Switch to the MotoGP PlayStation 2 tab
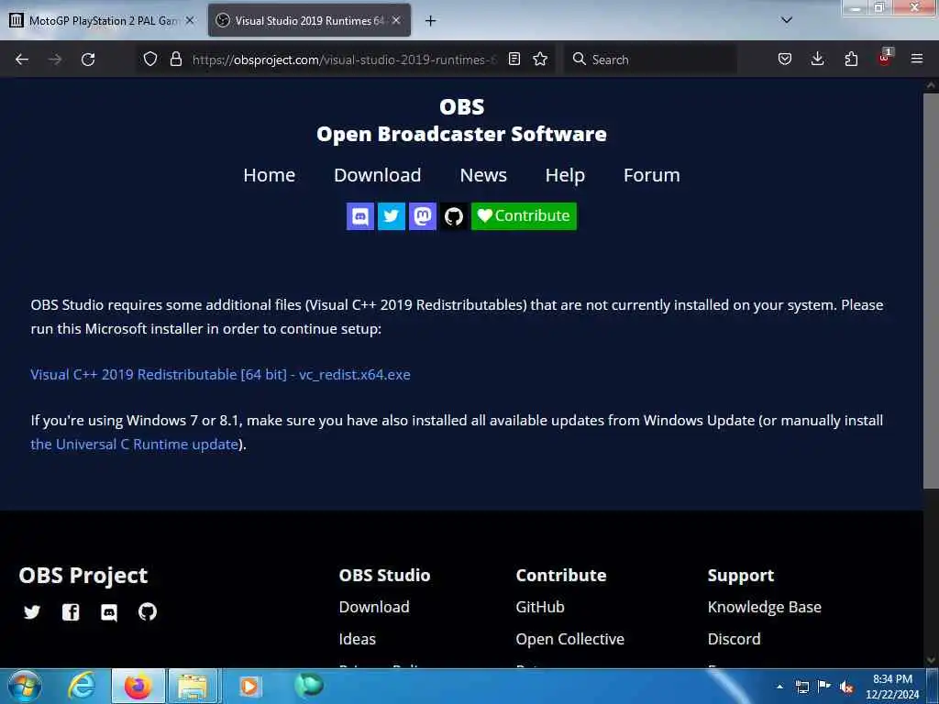The image size is (939, 704). point(103,20)
